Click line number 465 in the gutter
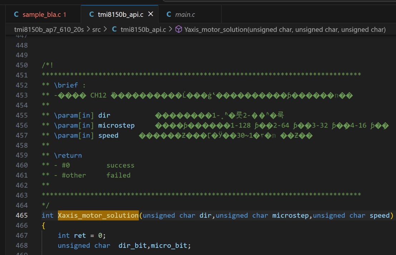 coord(22,215)
